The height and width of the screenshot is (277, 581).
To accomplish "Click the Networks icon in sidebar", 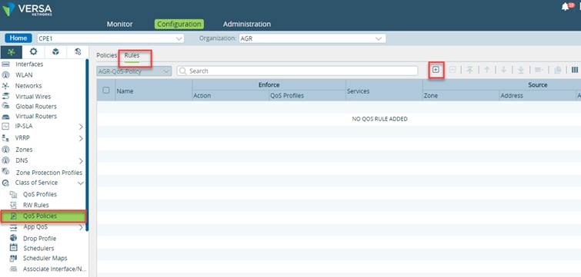I will (x=5, y=86).
